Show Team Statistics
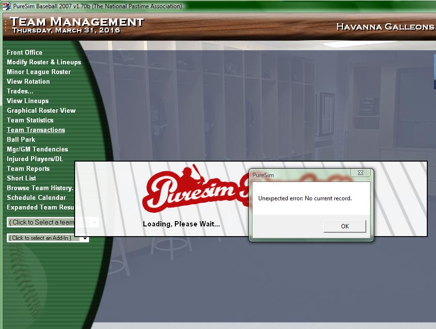Viewport: 436px width, 329px height. click(30, 120)
